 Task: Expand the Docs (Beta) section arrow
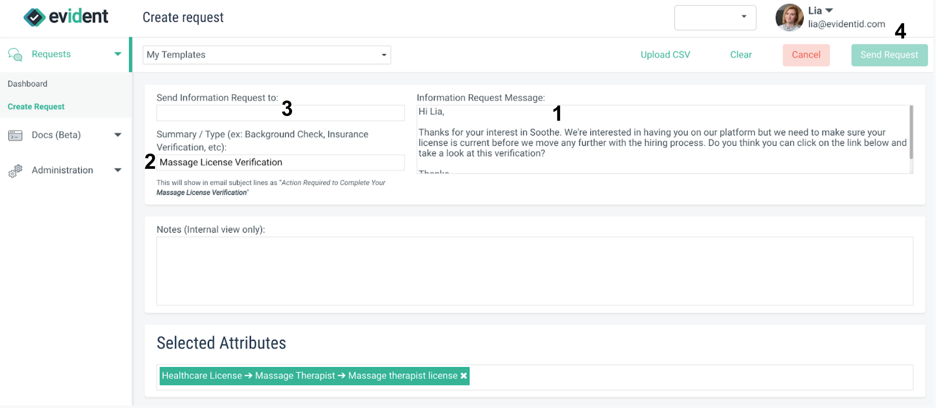click(x=117, y=135)
